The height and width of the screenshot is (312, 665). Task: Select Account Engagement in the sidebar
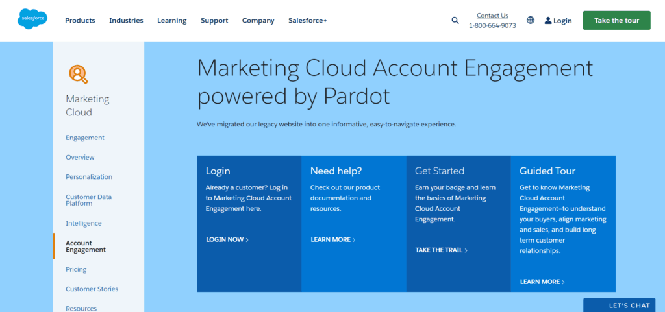pos(86,246)
